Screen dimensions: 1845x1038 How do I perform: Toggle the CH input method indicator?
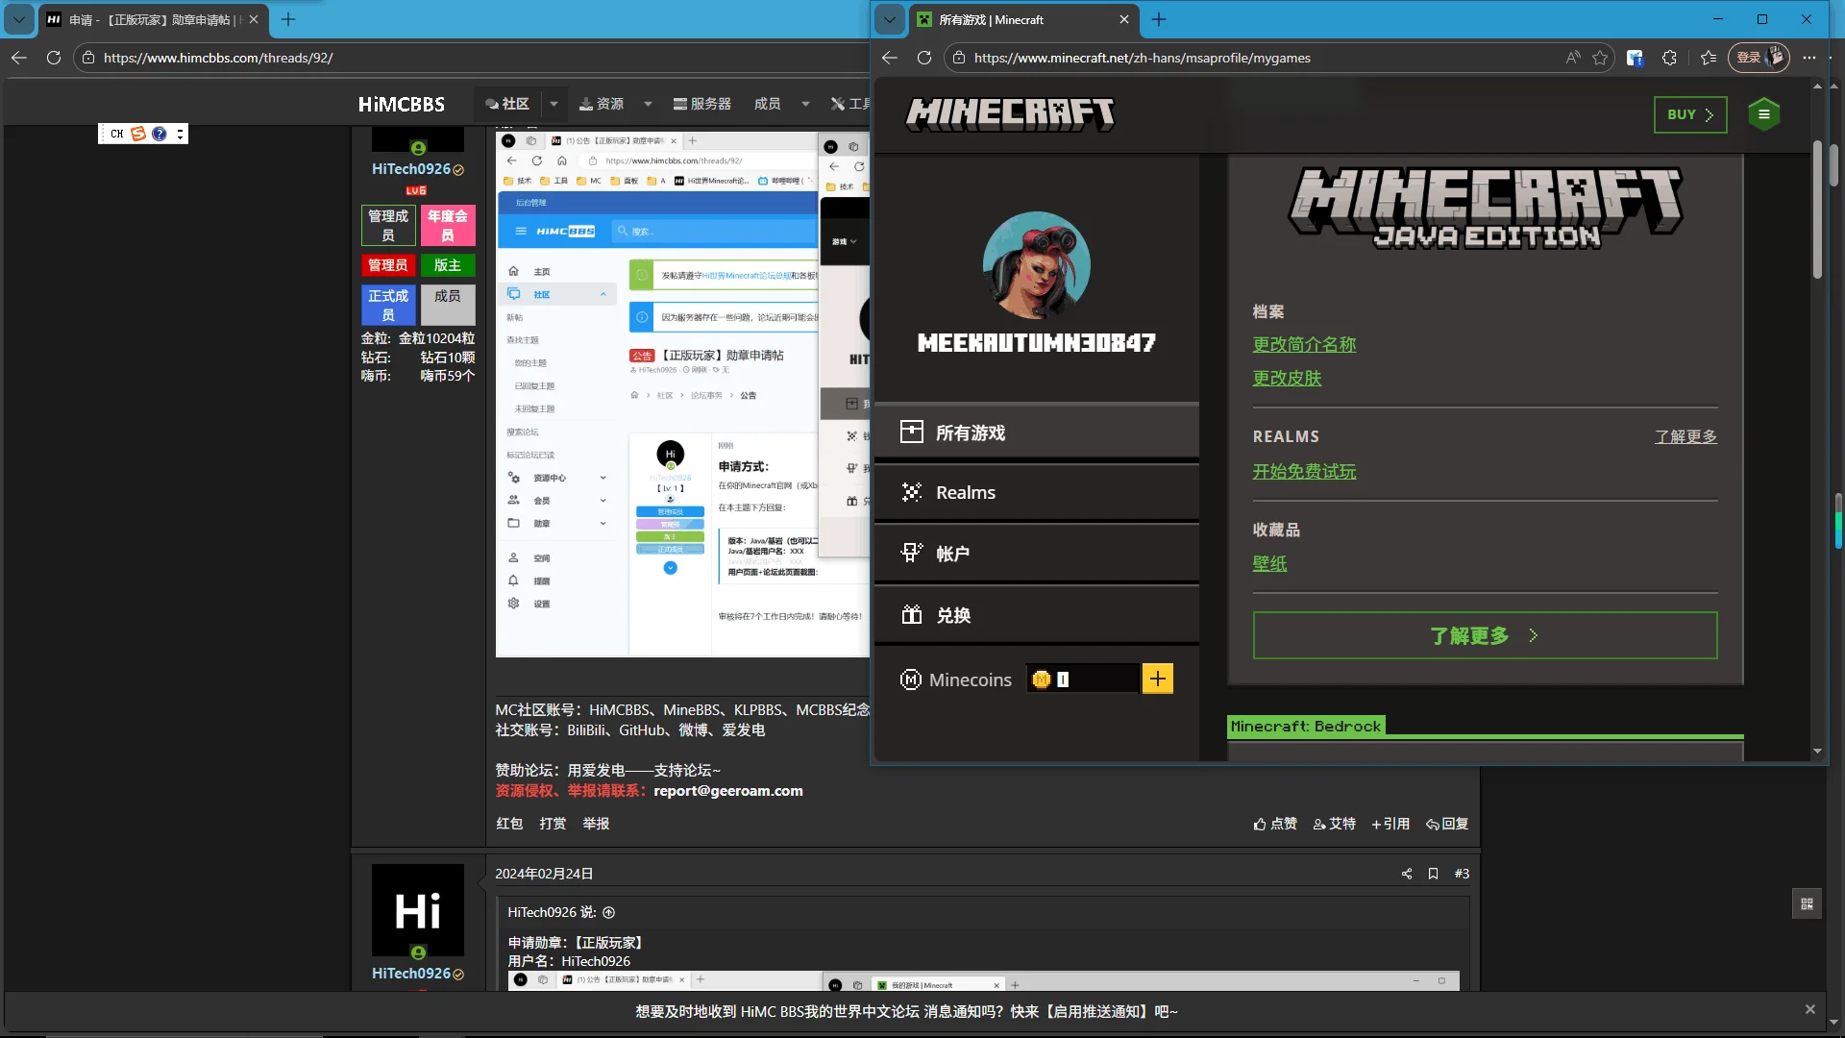pyautogui.click(x=116, y=134)
